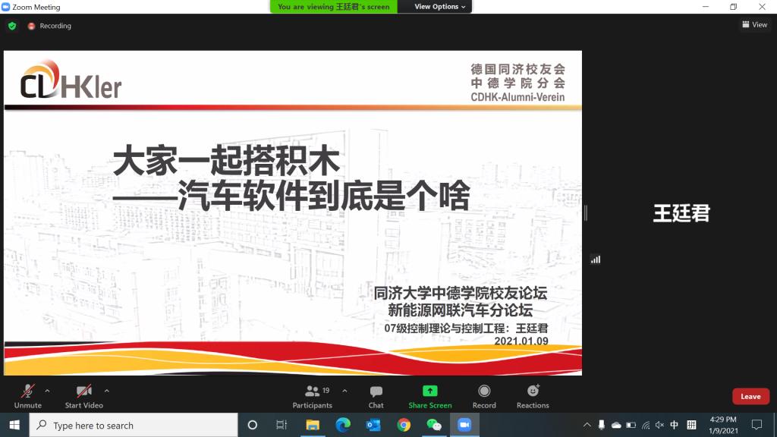Expand video options arrow beside Start Video
Image resolution: width=777 pixels, height=437 pixels.
pyautogui.click(x=106, y=391)
